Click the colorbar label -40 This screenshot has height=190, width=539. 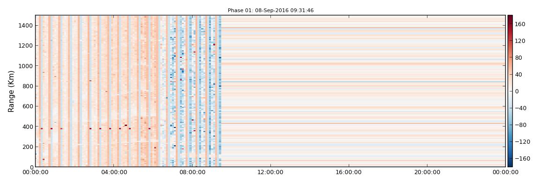click(x=520, y=108)
